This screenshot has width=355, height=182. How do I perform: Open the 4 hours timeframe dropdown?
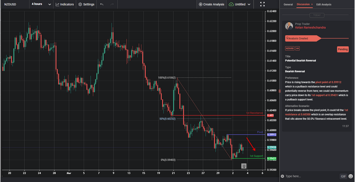click(41, 4)
